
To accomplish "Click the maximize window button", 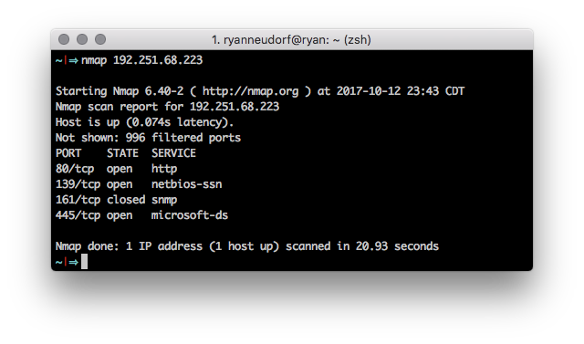I will pos(100,39).
